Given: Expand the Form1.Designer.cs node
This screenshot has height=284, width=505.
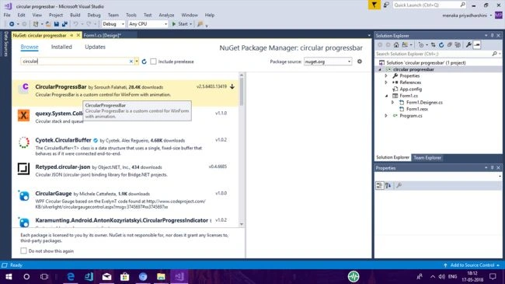Looking at the screenshot, I should click(x=392, y=102).
